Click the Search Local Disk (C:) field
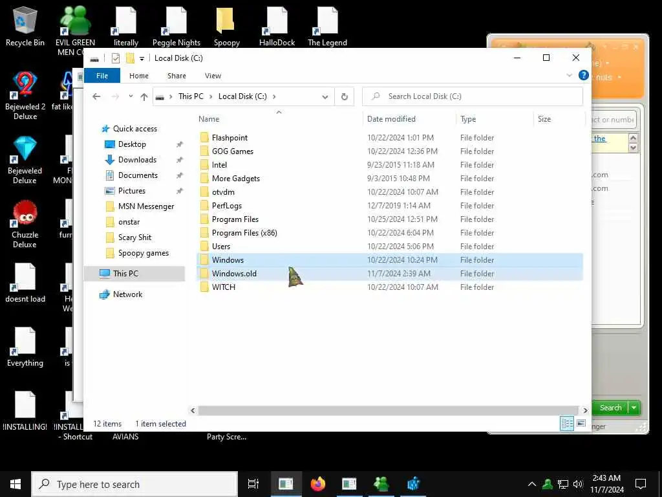The width and height of the screenshot is (662, 497). coord(473,96)
